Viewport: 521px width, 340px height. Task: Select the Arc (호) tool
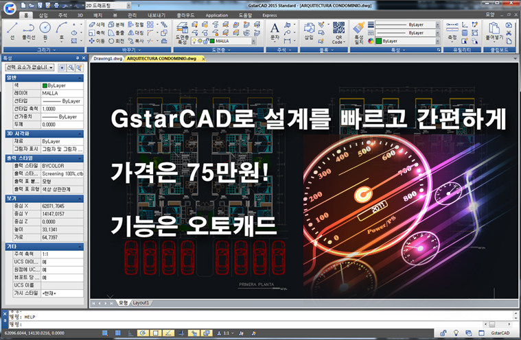[x=62, y=31]
